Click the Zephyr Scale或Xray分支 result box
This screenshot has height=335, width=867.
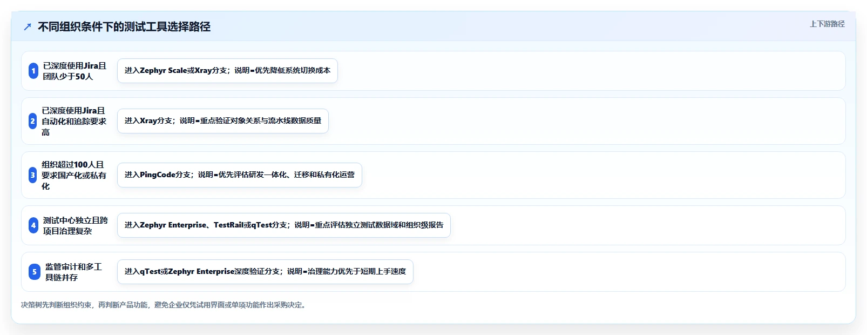(x=227, y=71)
